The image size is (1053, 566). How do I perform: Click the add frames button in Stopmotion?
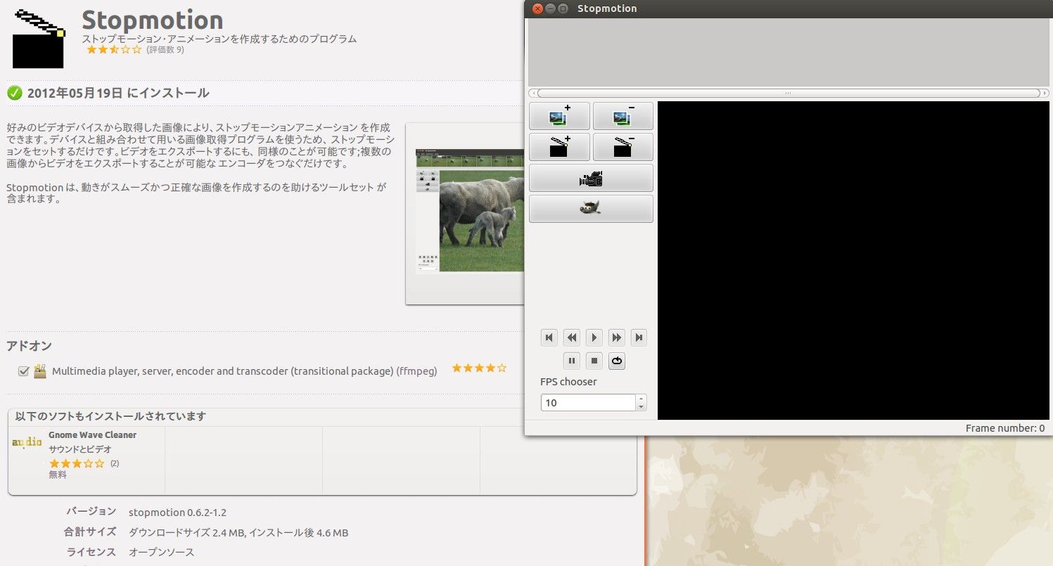559,116
